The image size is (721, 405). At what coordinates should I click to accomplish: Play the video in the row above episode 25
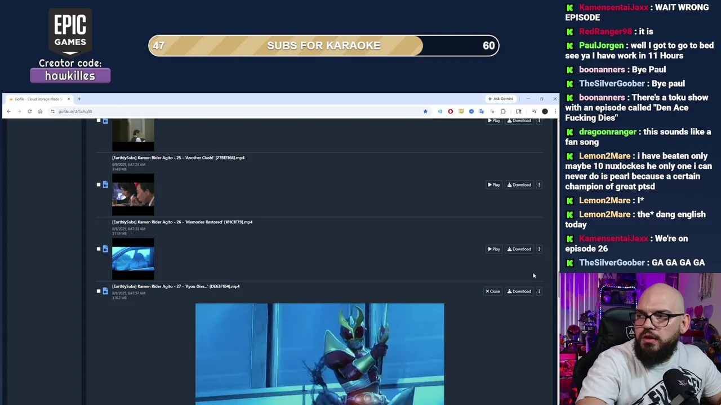click(x=494, y=120)
